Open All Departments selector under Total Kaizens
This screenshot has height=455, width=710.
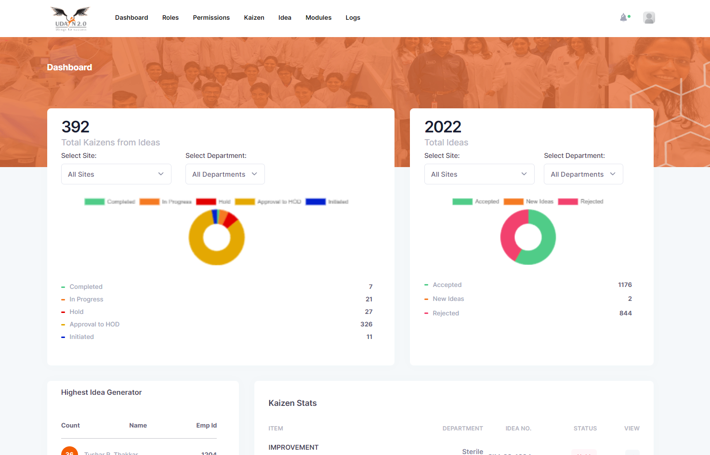click(x=225, y=174)
